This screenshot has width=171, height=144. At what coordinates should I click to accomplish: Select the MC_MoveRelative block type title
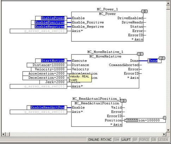tap(105, 56)
